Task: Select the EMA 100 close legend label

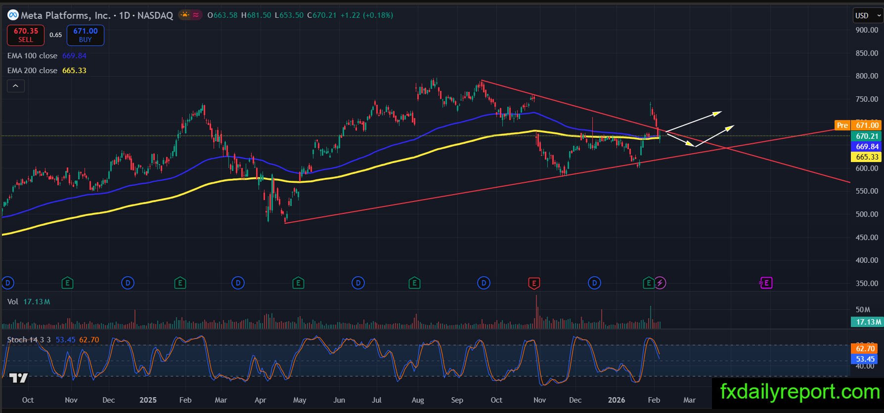Action: click(32, 56)
